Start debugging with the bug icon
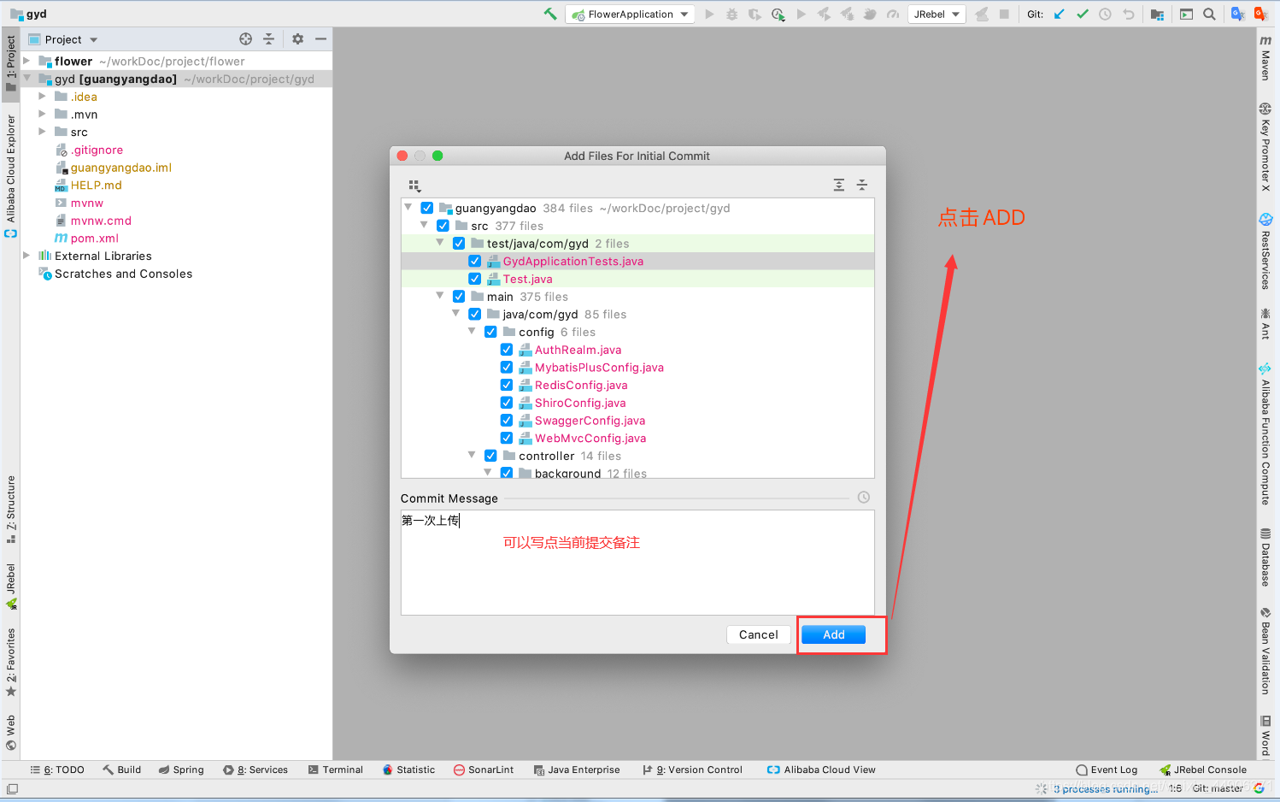The height and width of the screenshot is (802, 1280). click(x=732, y=14)
